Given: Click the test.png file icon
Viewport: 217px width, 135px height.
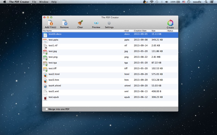Looking at the screenshot, I should [x=45, y=58].
